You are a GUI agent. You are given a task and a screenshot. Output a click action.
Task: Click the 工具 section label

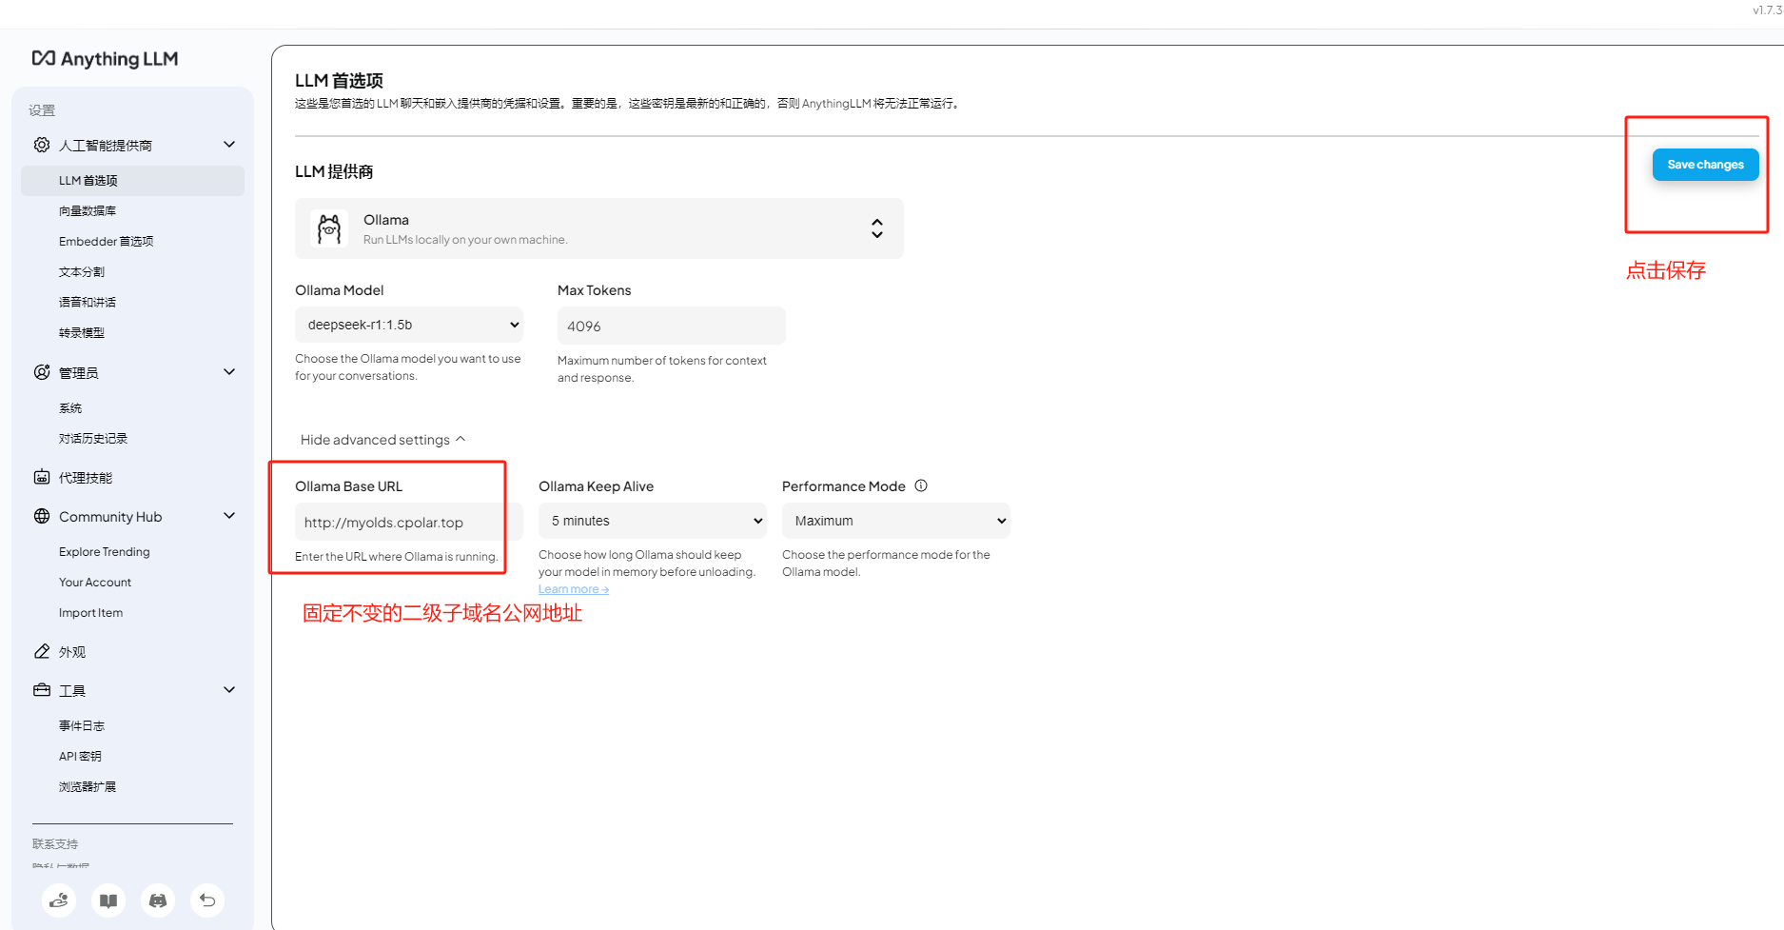point(72,691)
